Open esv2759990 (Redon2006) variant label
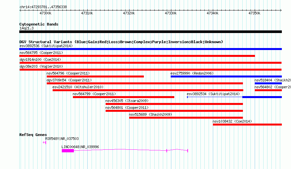291x169 pixels. click(192, 73)
